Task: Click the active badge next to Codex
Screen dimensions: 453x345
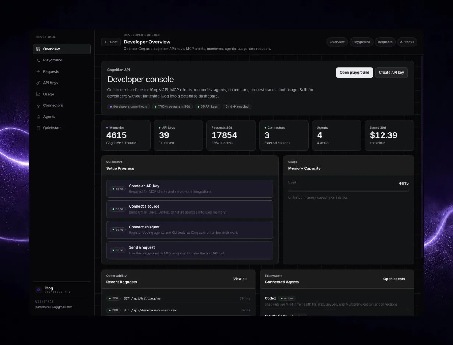Action: pyautogui.click(x=287, y=298)
